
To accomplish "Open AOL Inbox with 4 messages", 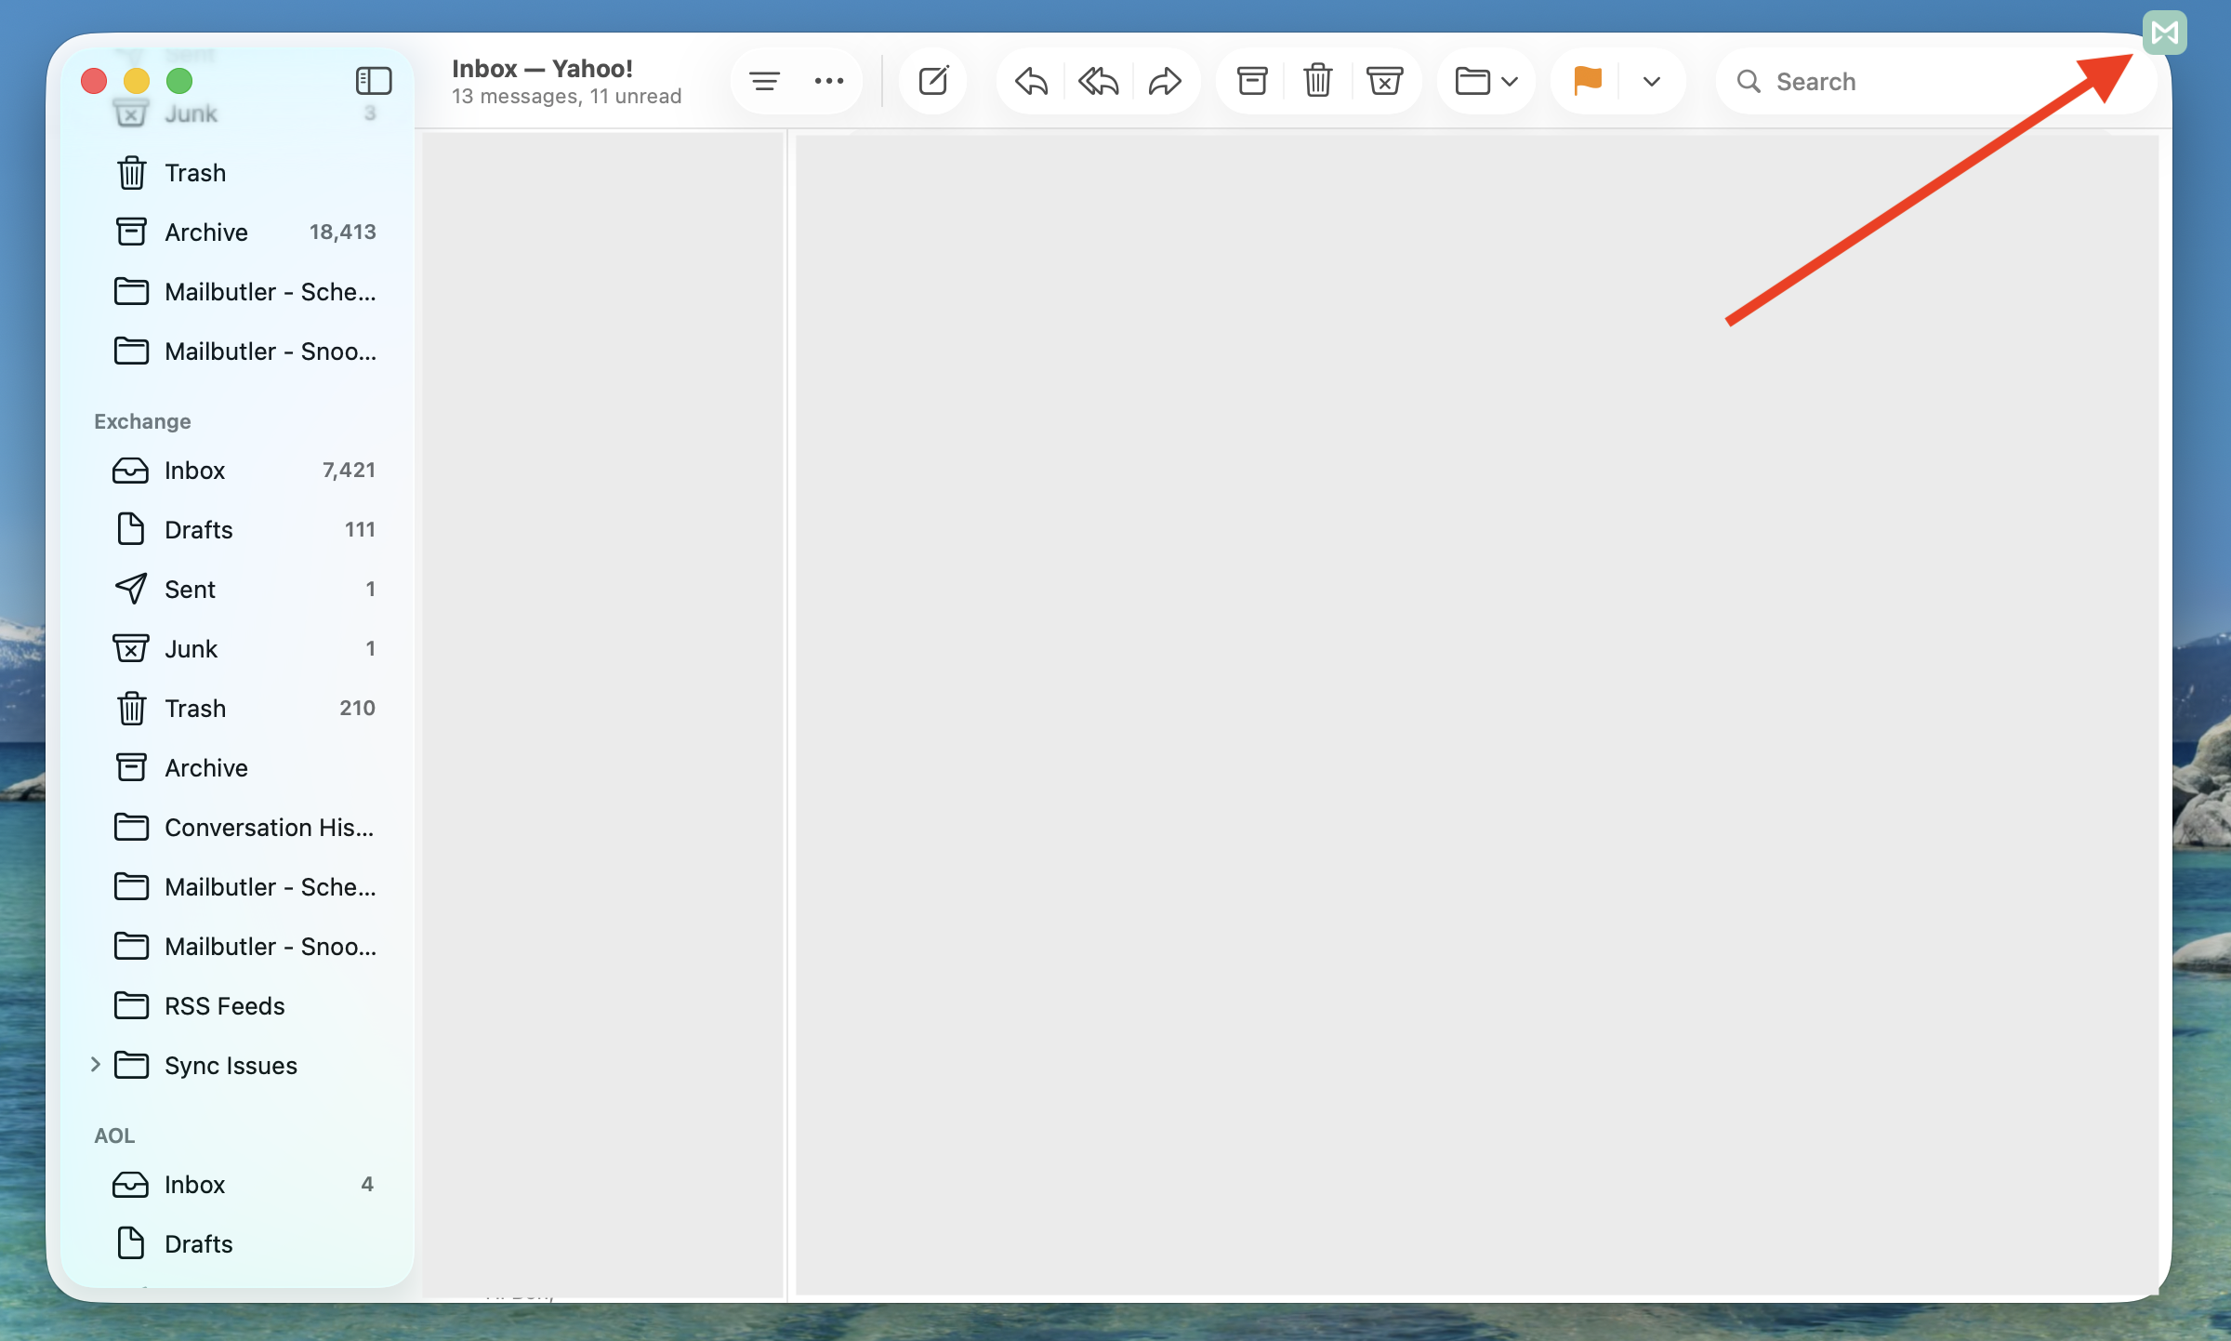I will click(x=237, y=1185).
